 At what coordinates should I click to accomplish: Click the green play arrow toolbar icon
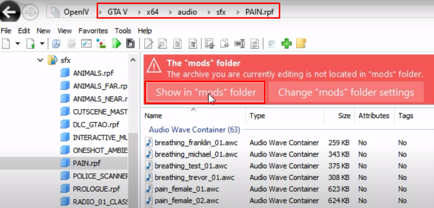[116, 43]
